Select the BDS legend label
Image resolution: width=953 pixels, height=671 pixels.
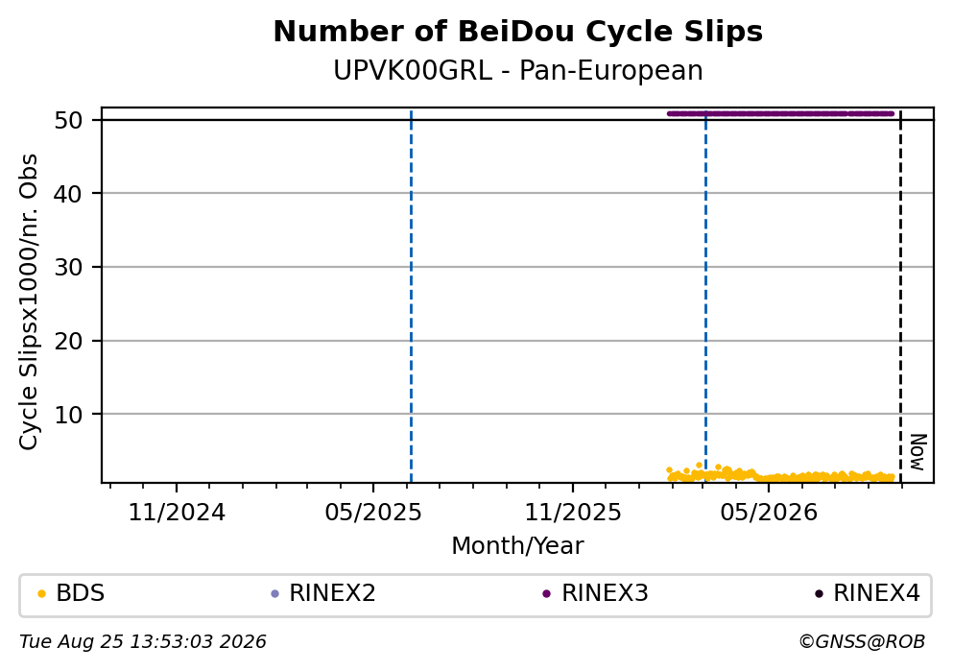[81, 593]
